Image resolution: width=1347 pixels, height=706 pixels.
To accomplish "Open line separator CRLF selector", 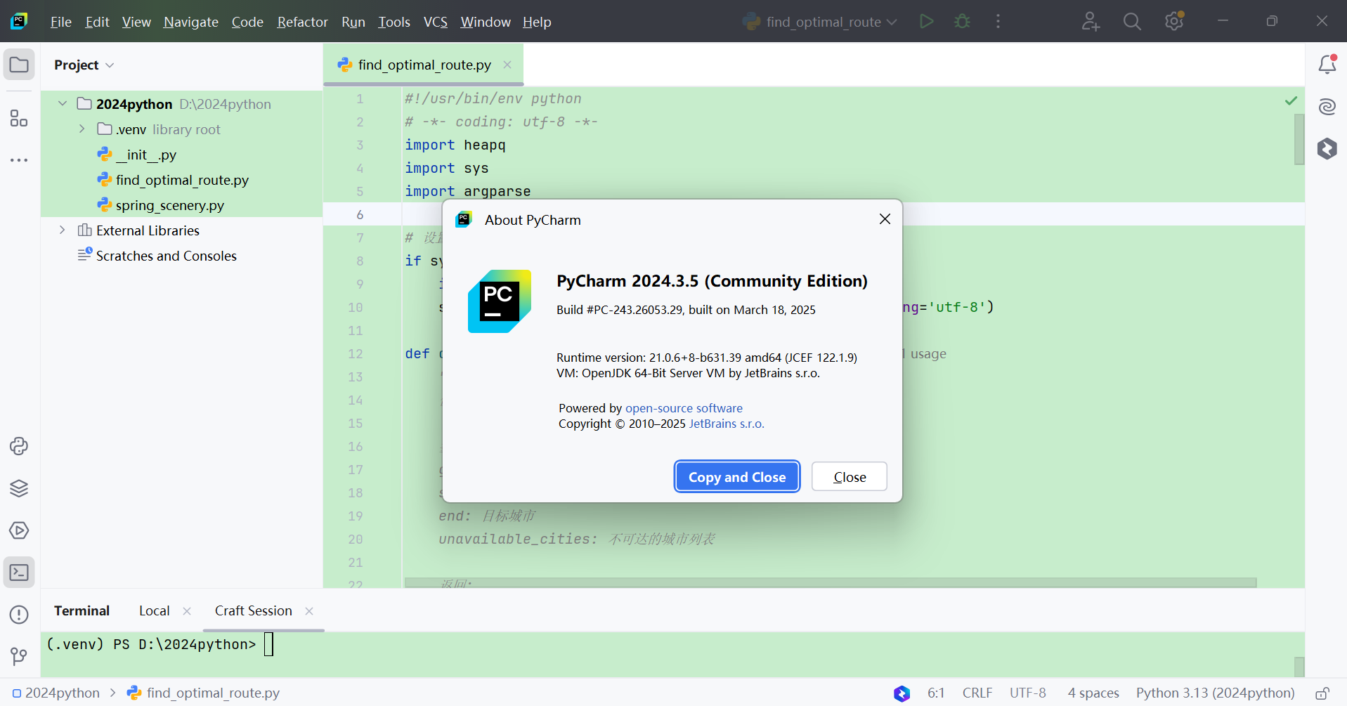I will pyautogui.click(x=977, y=693).
